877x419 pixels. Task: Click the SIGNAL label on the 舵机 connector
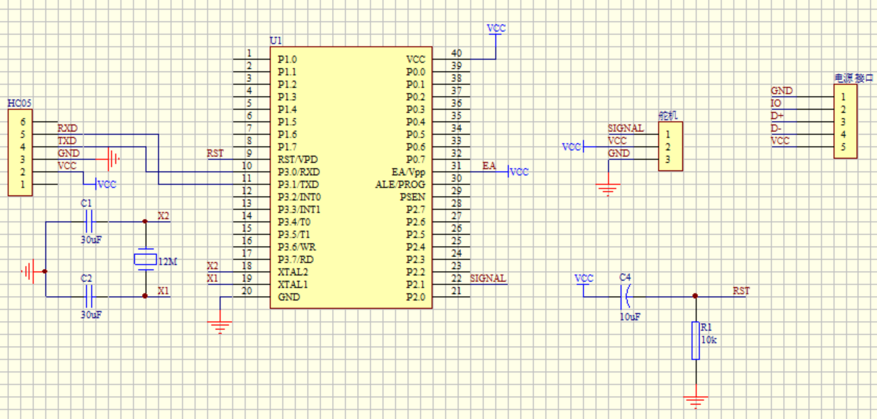(x=626, y=129)
